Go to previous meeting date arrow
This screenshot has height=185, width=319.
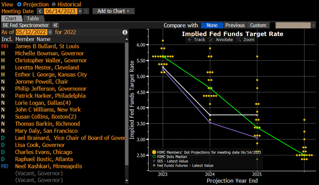click(x=40, y=11)
